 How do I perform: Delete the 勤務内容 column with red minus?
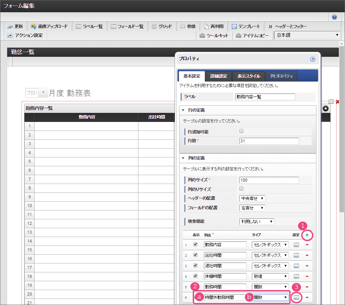pyautogui.click(x=307, y=245)
